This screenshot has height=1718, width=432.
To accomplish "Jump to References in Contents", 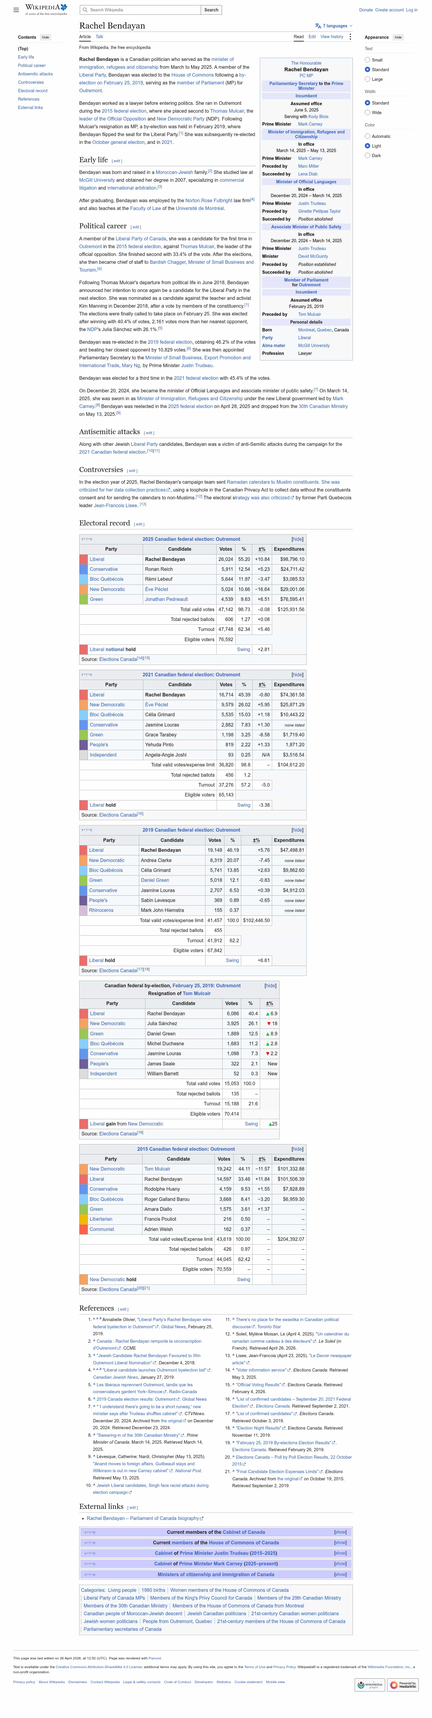I will (x=28, y=99).
